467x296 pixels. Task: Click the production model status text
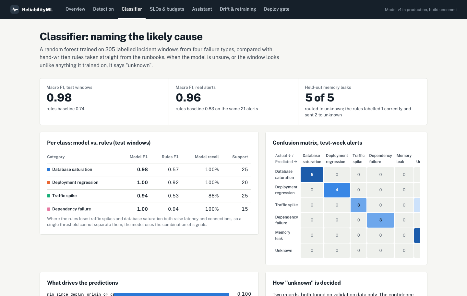[421, 10]
